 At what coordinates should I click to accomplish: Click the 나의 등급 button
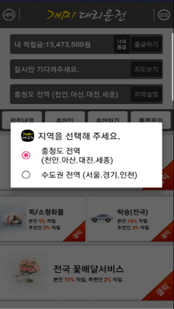click(122, 44)
